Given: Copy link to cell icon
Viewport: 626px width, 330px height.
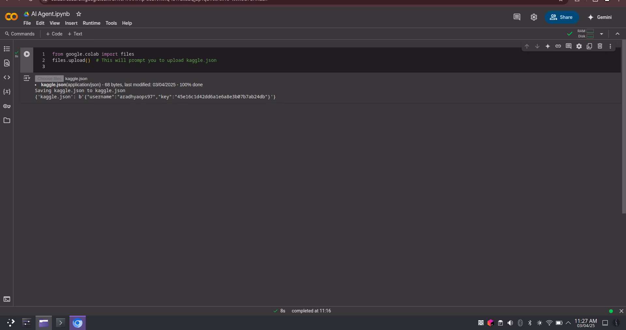Looking at the screenshot, I should coord(558,46).
